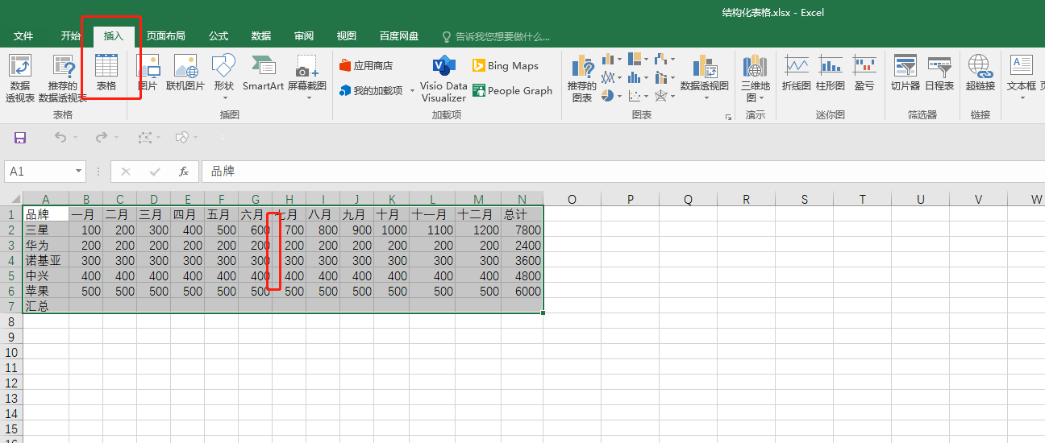This screenshot has width=1045, height=443.
Task: Click the Name Box showing A1
Action: coord(39,172)
